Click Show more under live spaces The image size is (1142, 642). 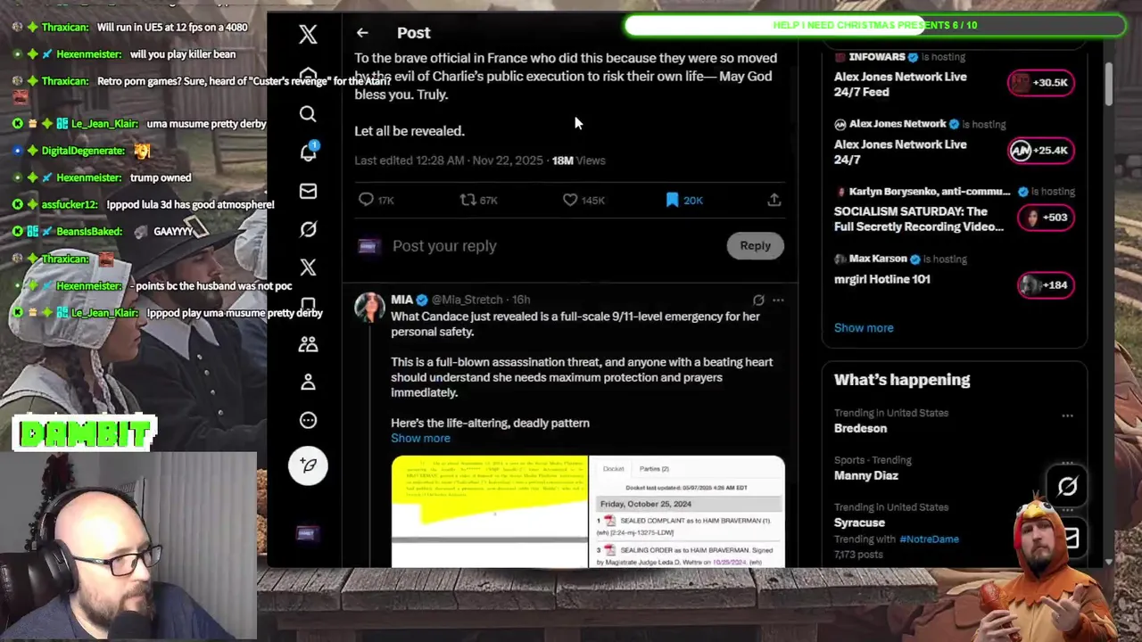click(x=864, y=327)
